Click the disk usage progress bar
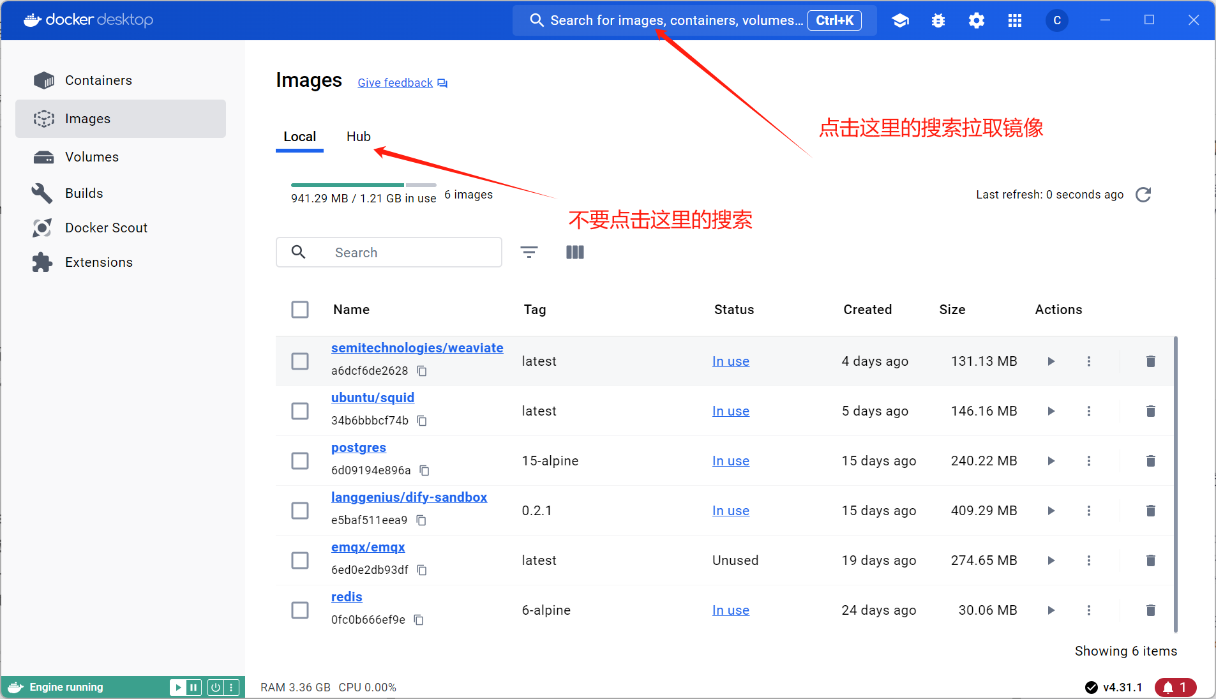The width and height of the screenshot is (1216, 699). click(364, 185)
